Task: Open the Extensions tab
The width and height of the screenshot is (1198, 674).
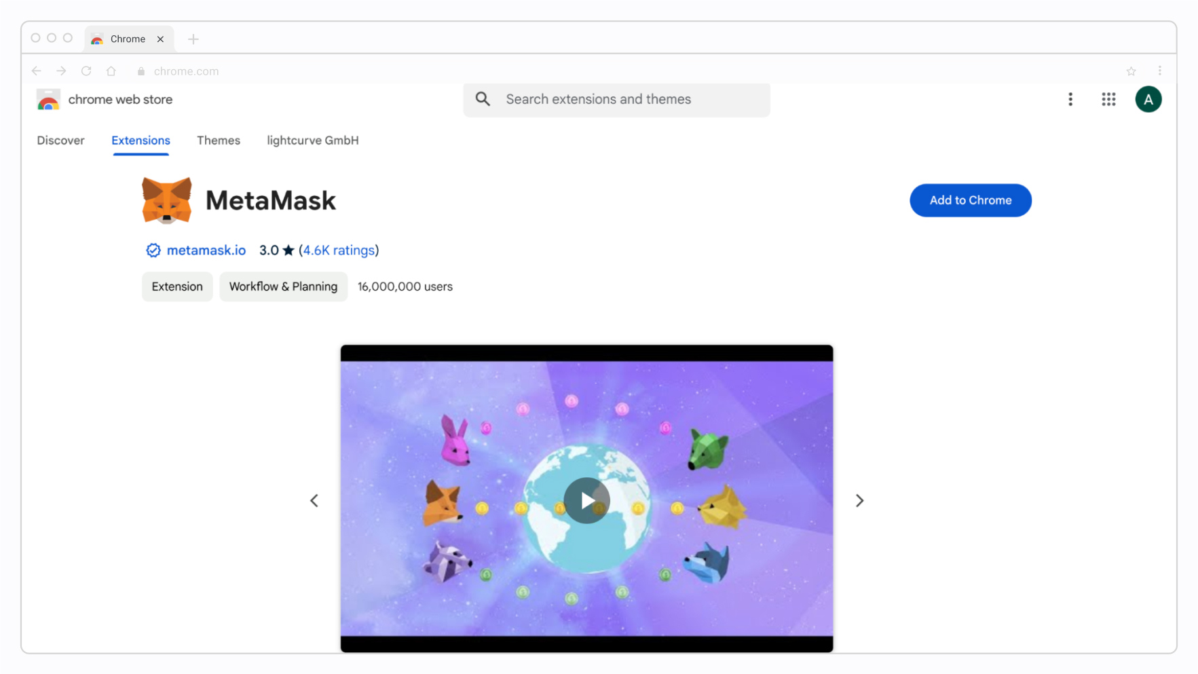Action: (141, 141)
